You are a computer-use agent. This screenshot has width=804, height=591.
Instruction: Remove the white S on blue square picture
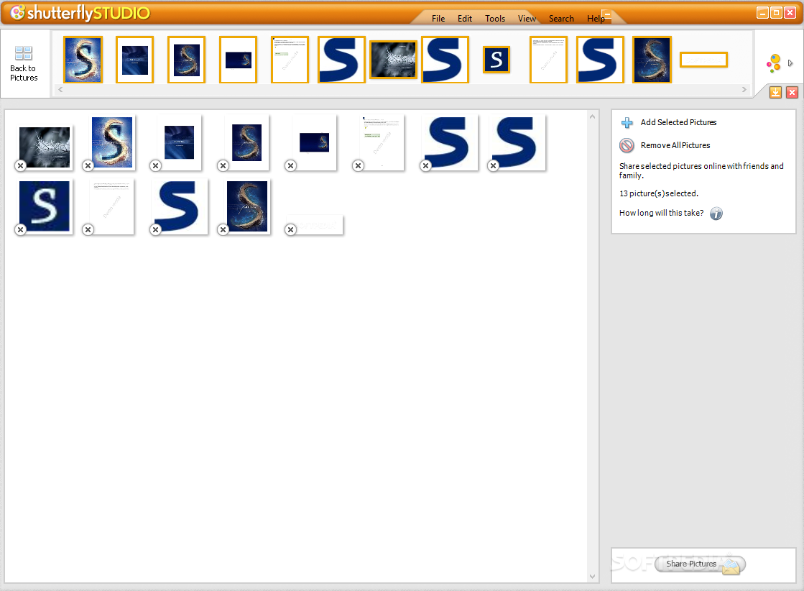coord(21,230)
